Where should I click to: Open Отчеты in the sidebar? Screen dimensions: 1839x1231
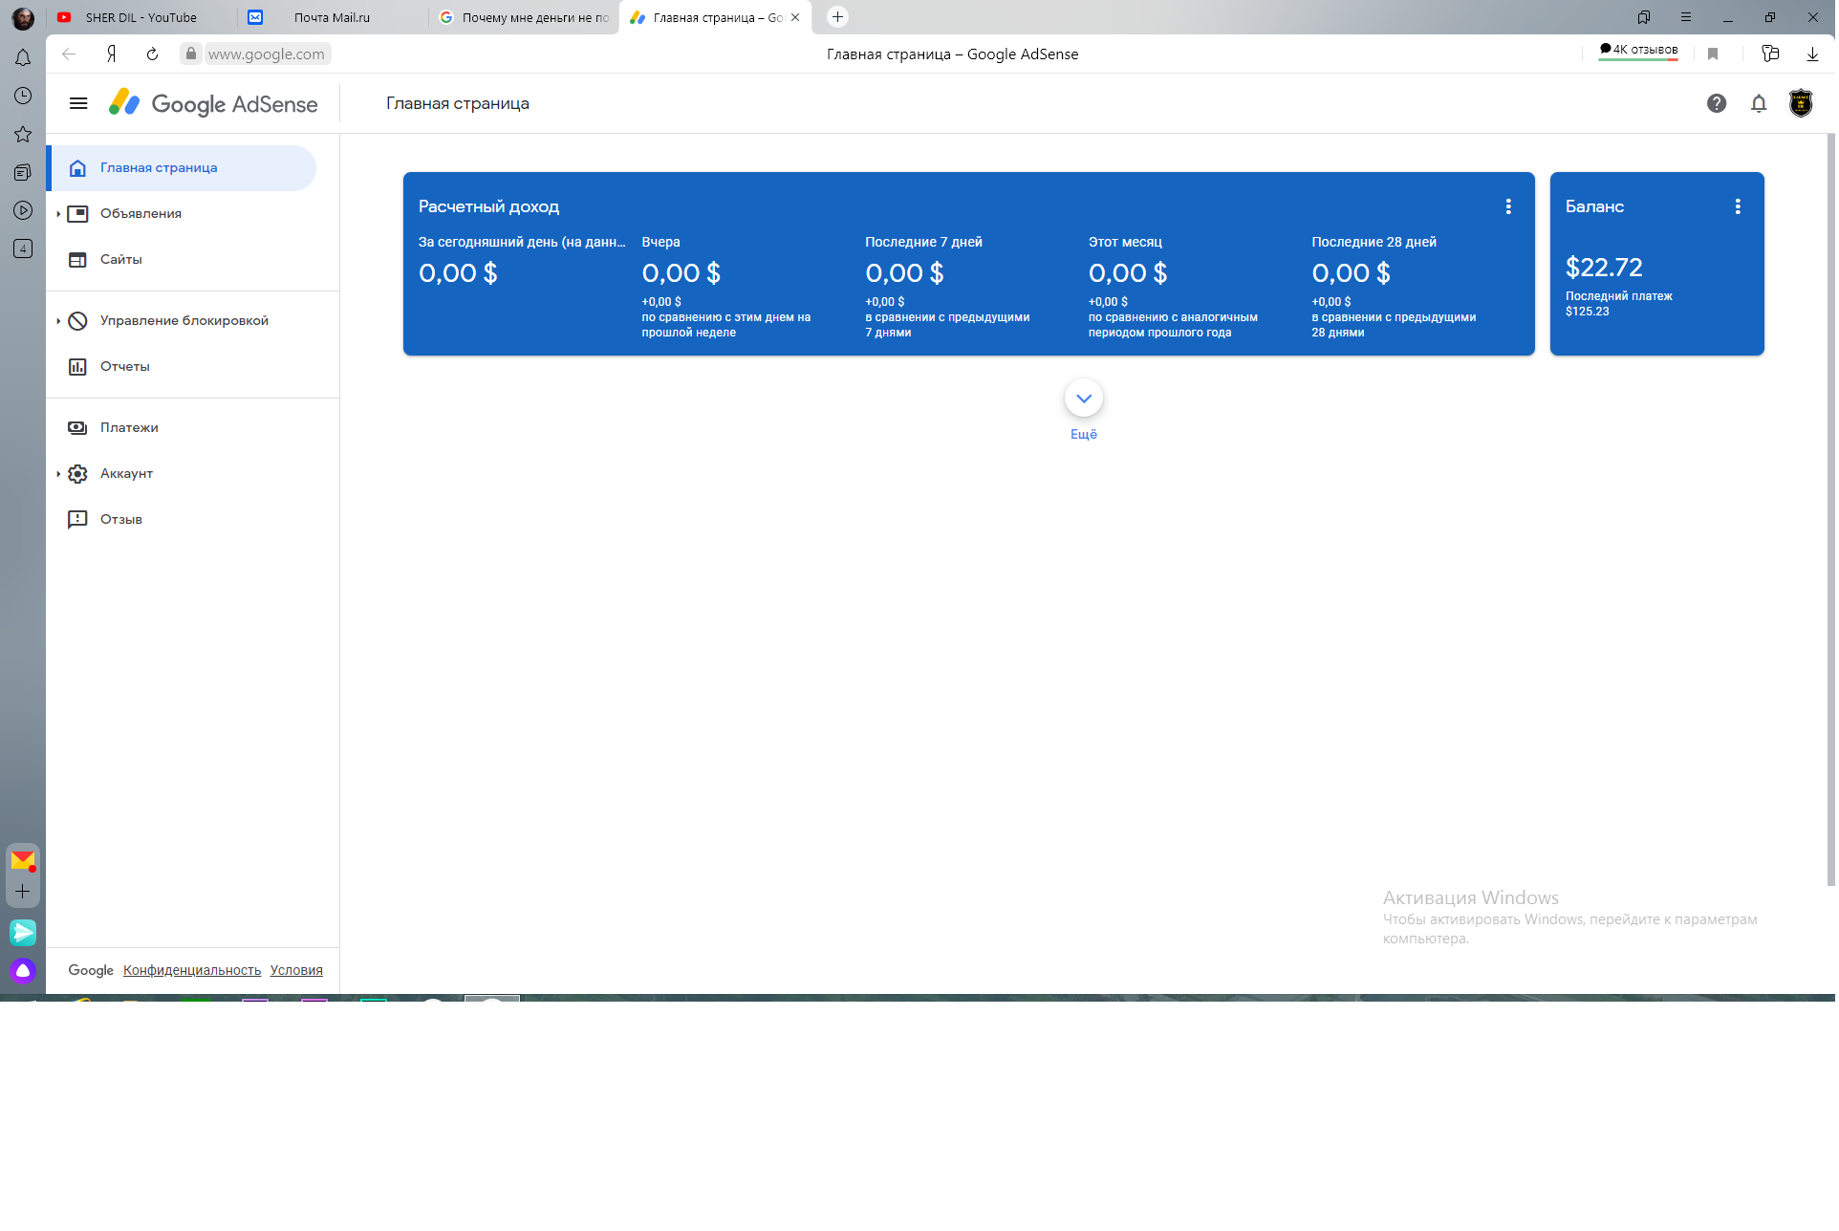[x=124, y=367]
